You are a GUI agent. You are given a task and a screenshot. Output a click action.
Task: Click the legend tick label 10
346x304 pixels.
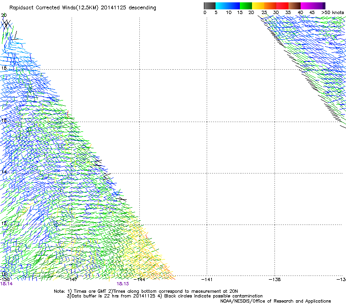point(229,13)
